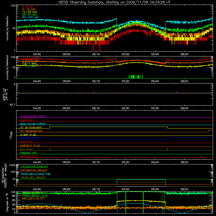Choose the FLARE_FLAG label

tap(28, 135)
